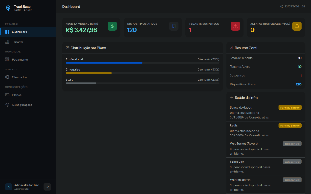
Task: Open the Dashboard menu item
Action: click(x=28, y=32)
